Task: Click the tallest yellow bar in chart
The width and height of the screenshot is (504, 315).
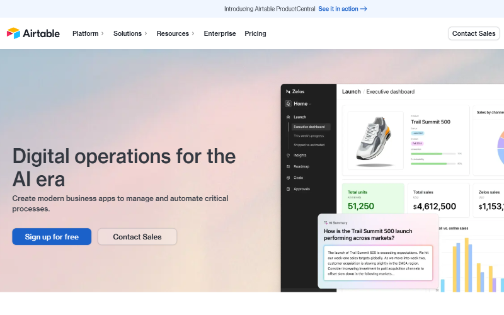Action: coord(466,265)
